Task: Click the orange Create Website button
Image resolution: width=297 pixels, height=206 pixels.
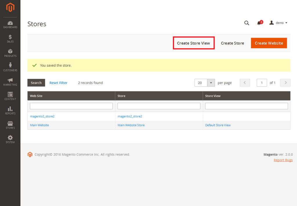Action: [x=269, y=43]
